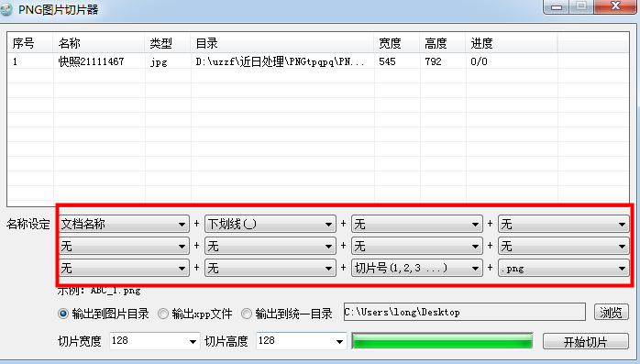Click the green progress bar
This screenshot has width=640, height=364.
(x=443, y=341)
